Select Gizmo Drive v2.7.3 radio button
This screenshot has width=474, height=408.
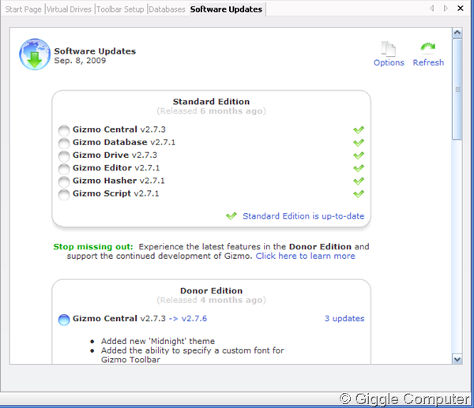point(64,156)
